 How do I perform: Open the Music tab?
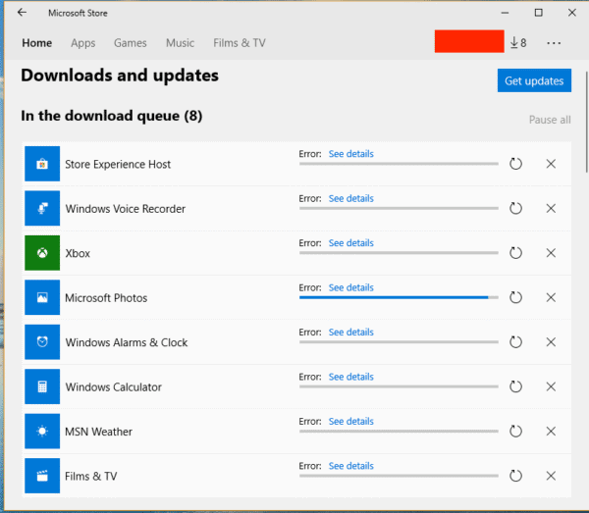[180, 43]
